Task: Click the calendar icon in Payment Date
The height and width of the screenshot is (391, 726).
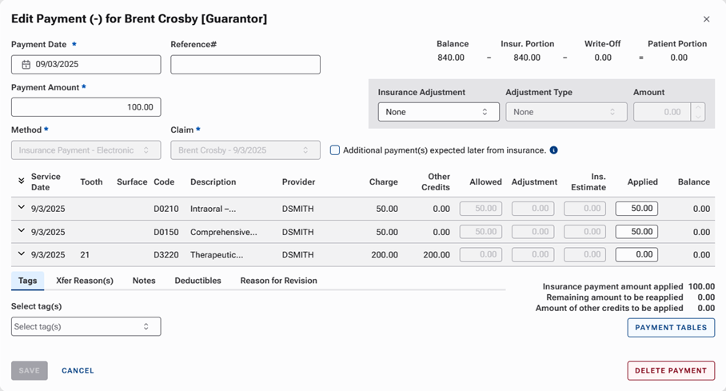Action: [26, 65]
